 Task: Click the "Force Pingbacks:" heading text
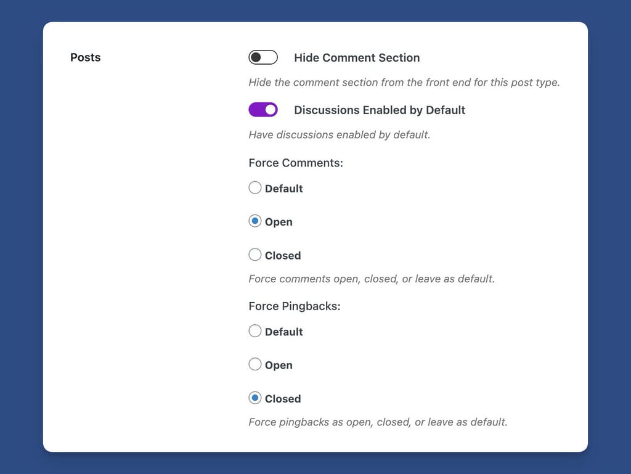pos(295,306)
